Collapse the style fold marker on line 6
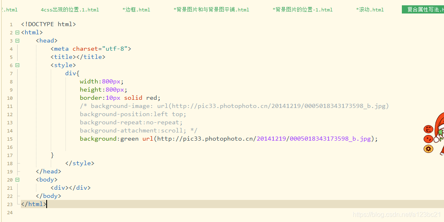The width and height of the screenshot is (444, 222). pos(17,65)
